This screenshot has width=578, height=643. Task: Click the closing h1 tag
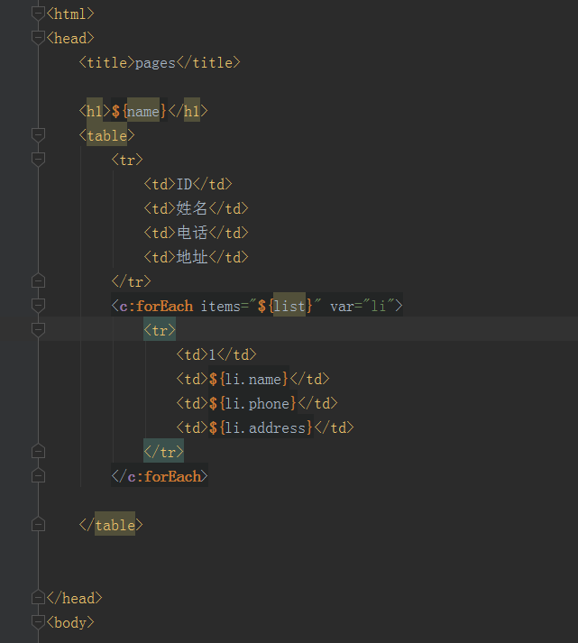click(x=188, y=111)
